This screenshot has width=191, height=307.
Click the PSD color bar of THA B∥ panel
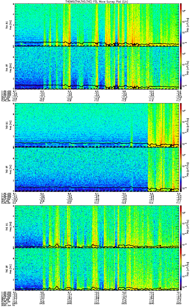click(x=181, y=68)
